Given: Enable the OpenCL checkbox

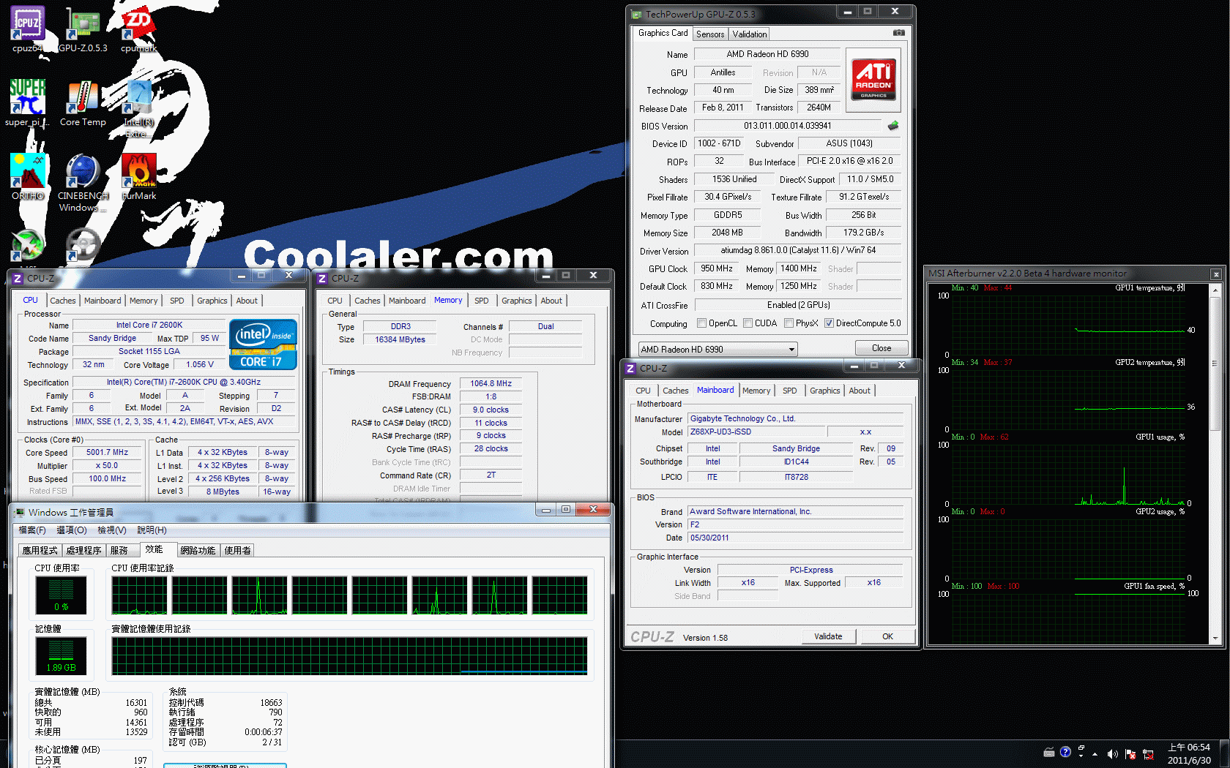Looking at the screenshot, I should point(702,323).
